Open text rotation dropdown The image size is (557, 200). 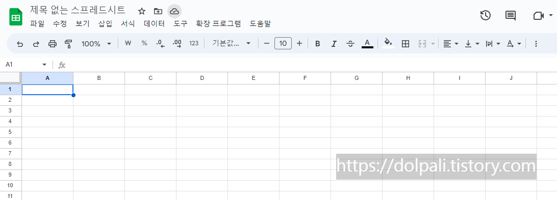(x=514, y=44)
